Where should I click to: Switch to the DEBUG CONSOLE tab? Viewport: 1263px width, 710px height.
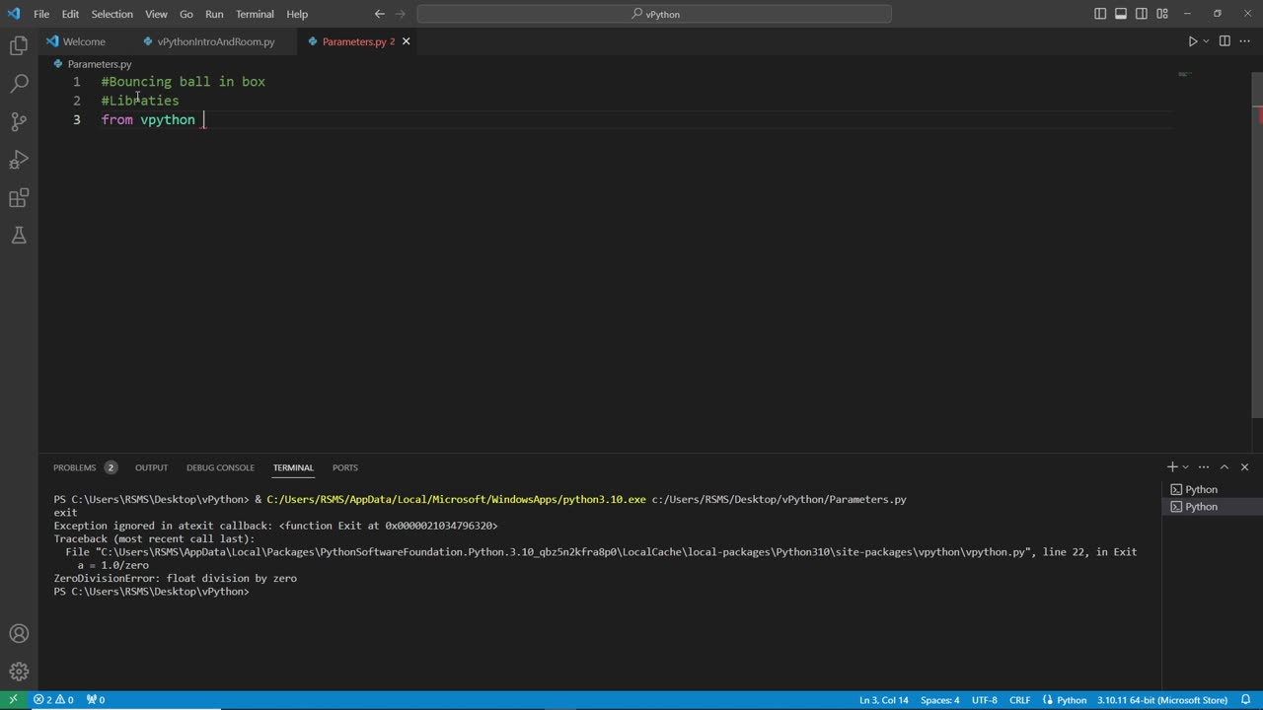coord(220,467)
